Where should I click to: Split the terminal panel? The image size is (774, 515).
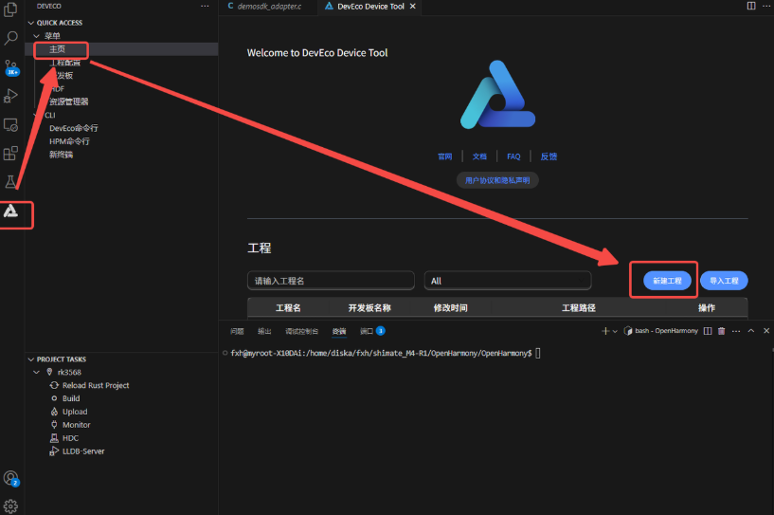pyautogui.click(x=708, y=331)
